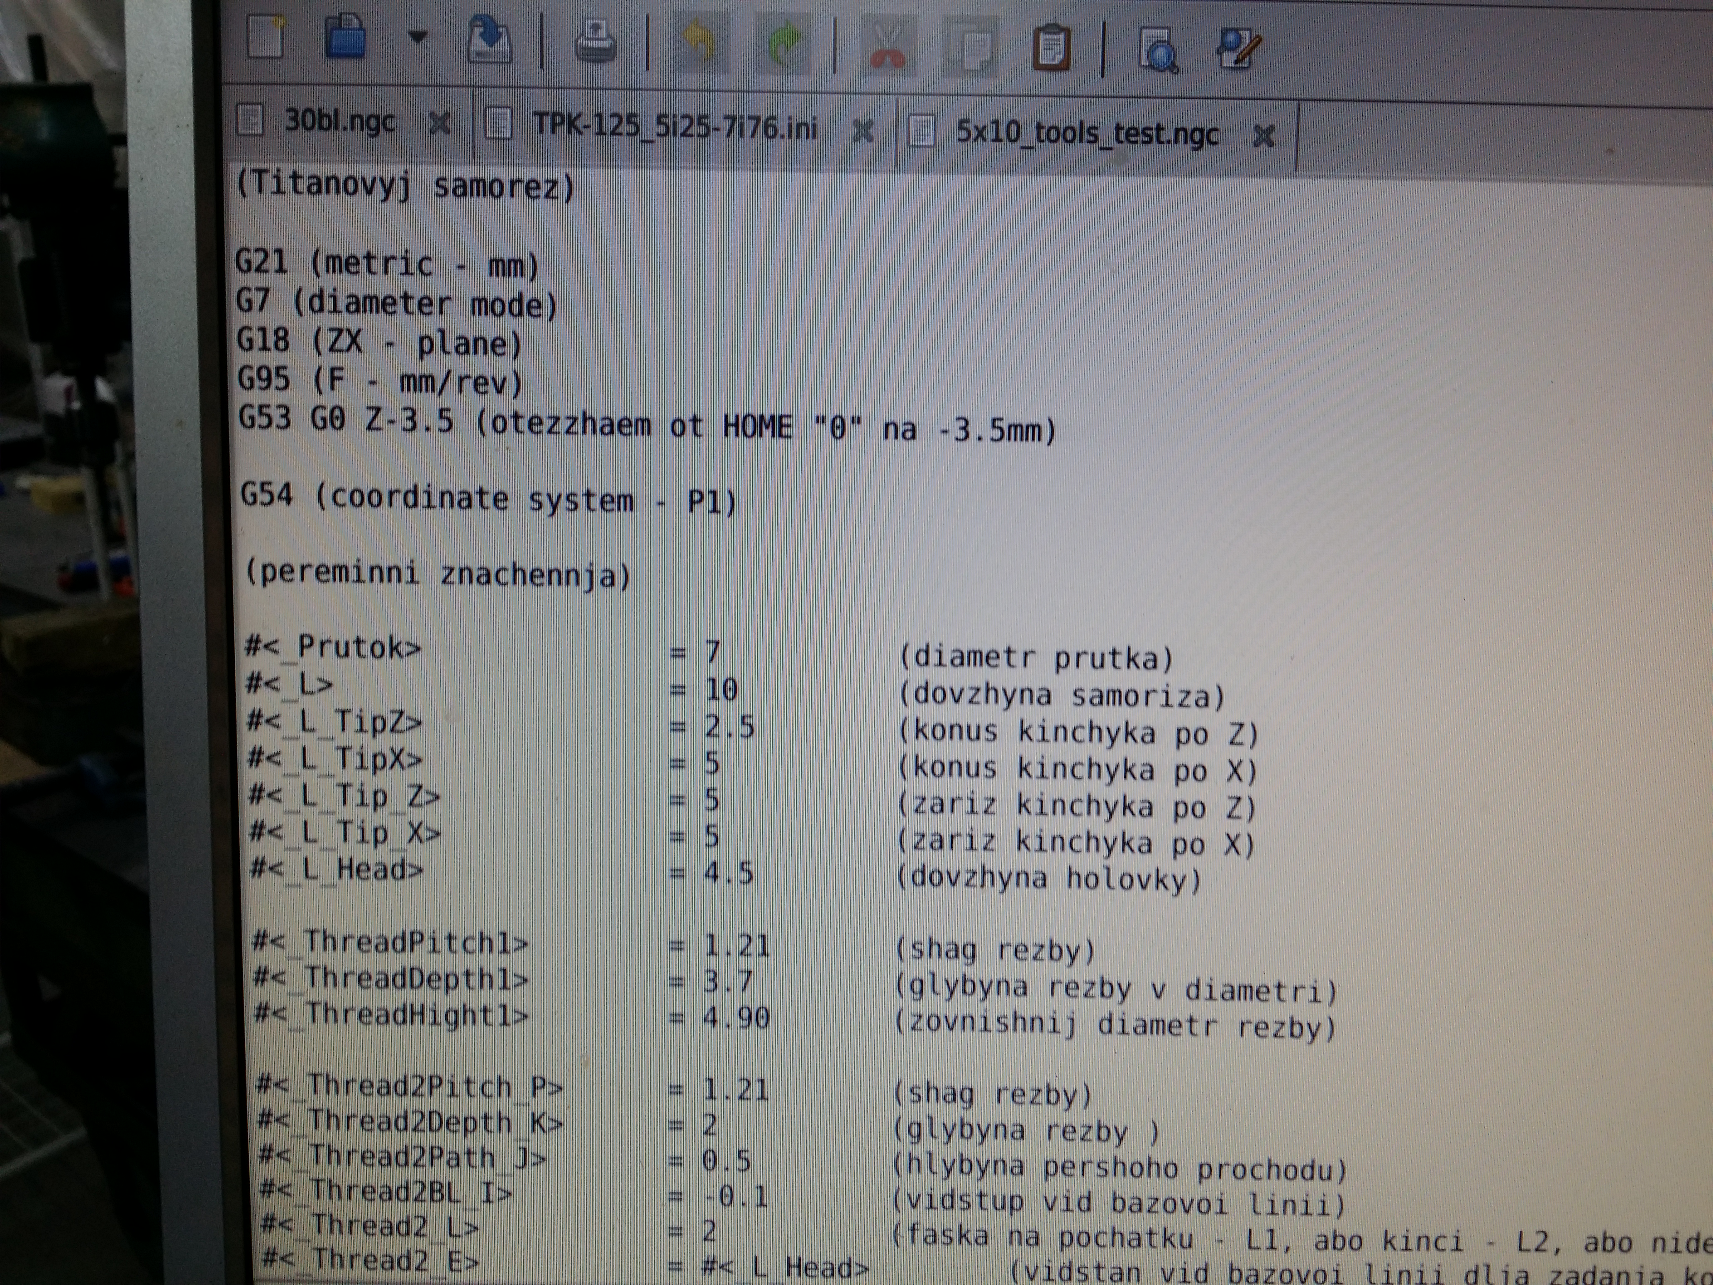Click the New document icon
This screenshot has height=1285, width=1713.
point(266,37)
